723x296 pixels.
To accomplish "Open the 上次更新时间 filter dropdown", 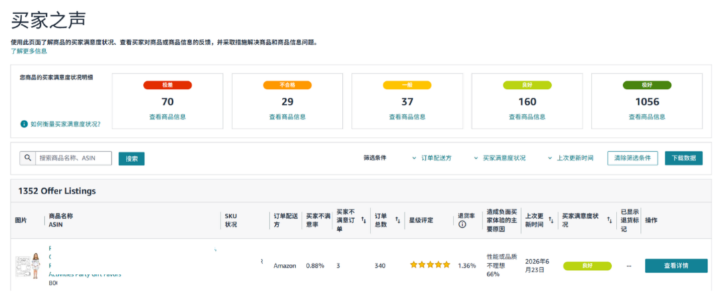I will click(571, 158).
